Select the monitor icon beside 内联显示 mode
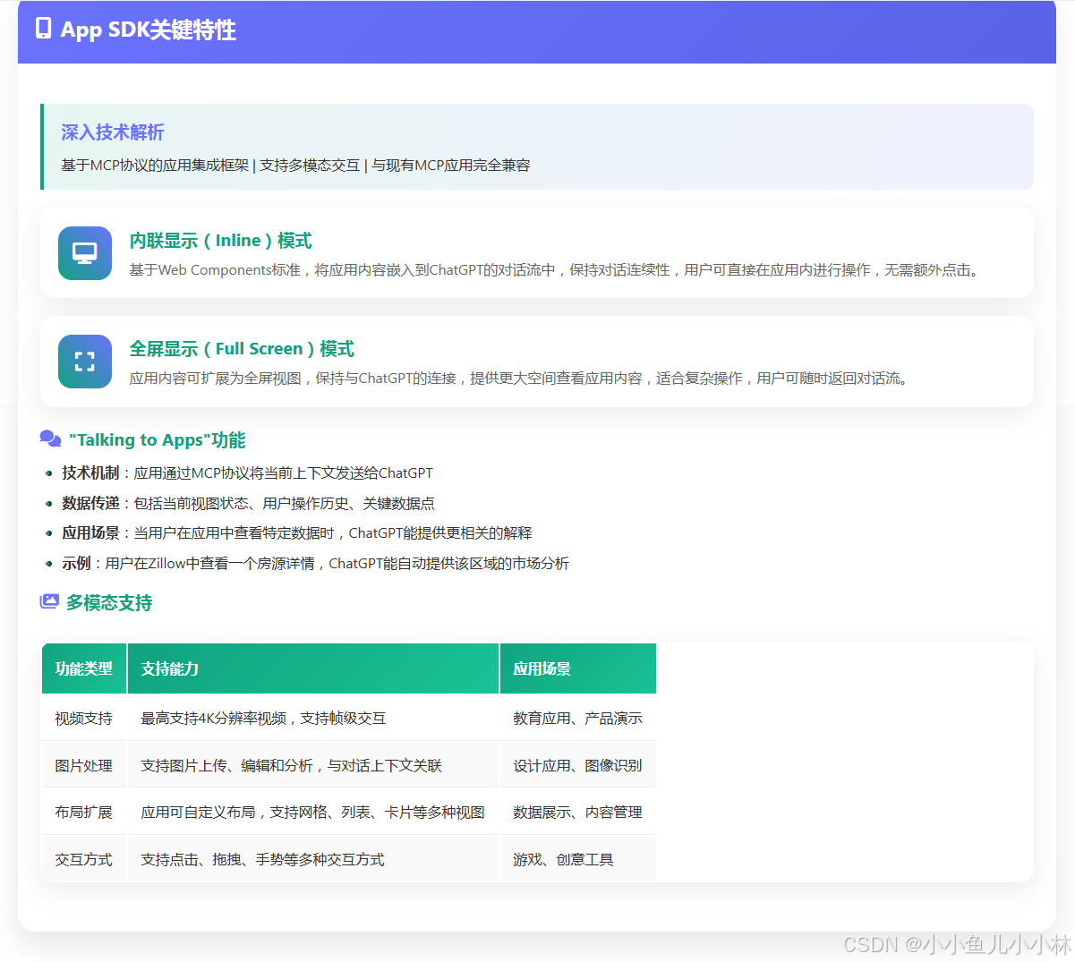 (85, 252)
